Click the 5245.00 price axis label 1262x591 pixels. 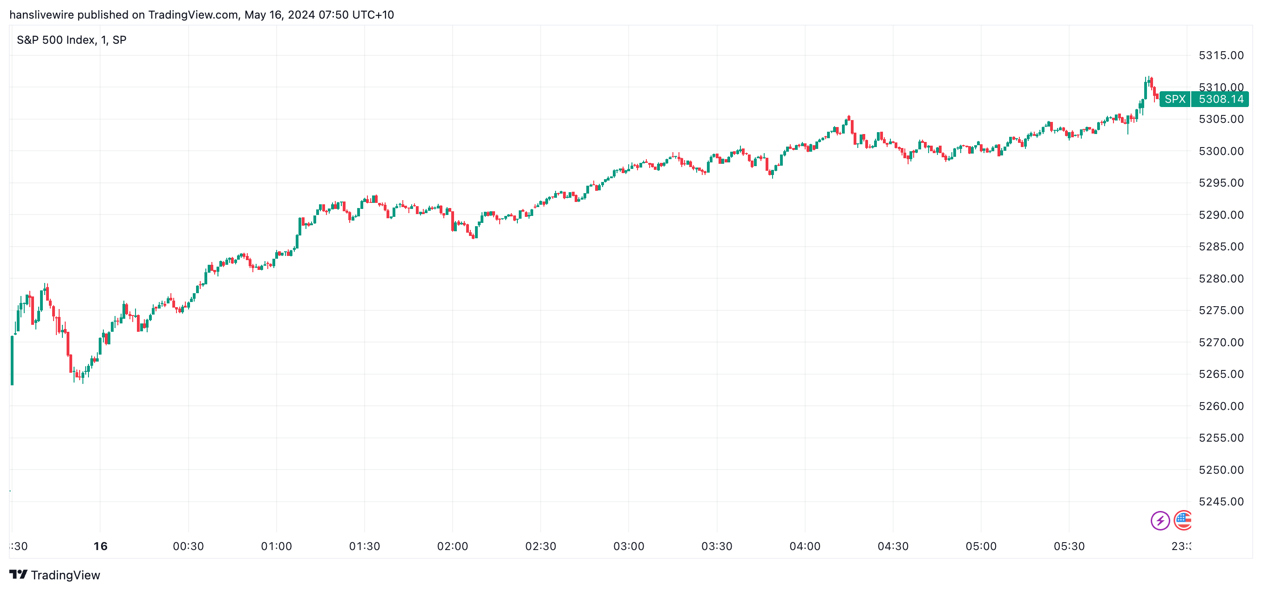click(x=1221, y=501)
